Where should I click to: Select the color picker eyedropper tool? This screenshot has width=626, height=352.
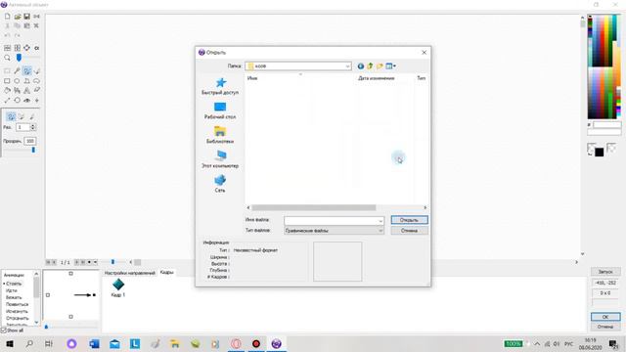tap(18, 71)
